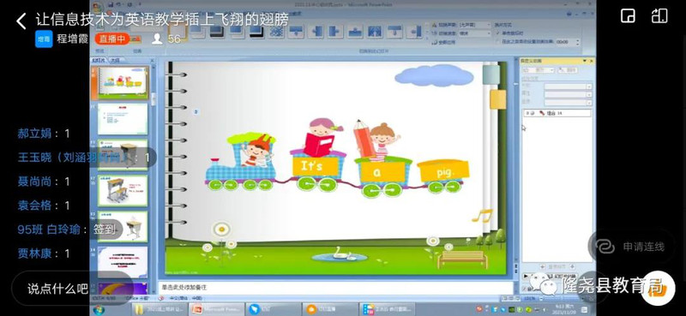The height and width of the screenshot is (316, 686).
Task: Select the fifth thumbnail with a chair
Action: [123, 226]
